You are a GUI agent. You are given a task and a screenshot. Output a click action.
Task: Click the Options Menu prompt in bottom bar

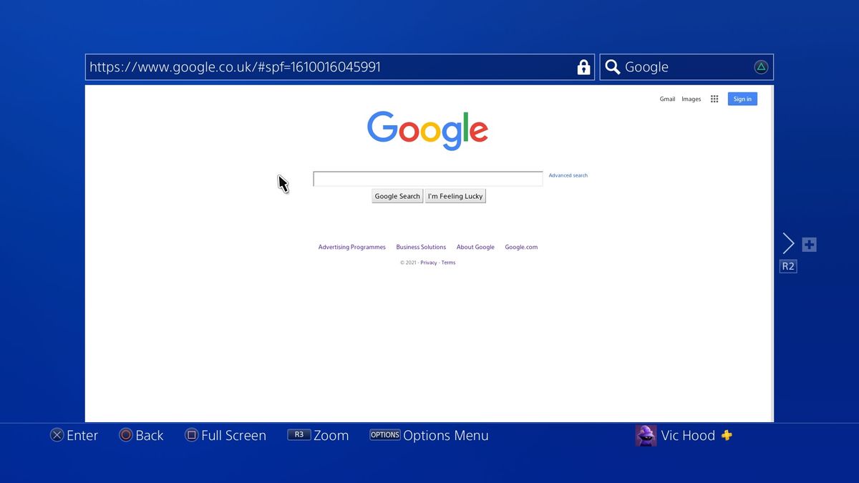coord(429,435)
